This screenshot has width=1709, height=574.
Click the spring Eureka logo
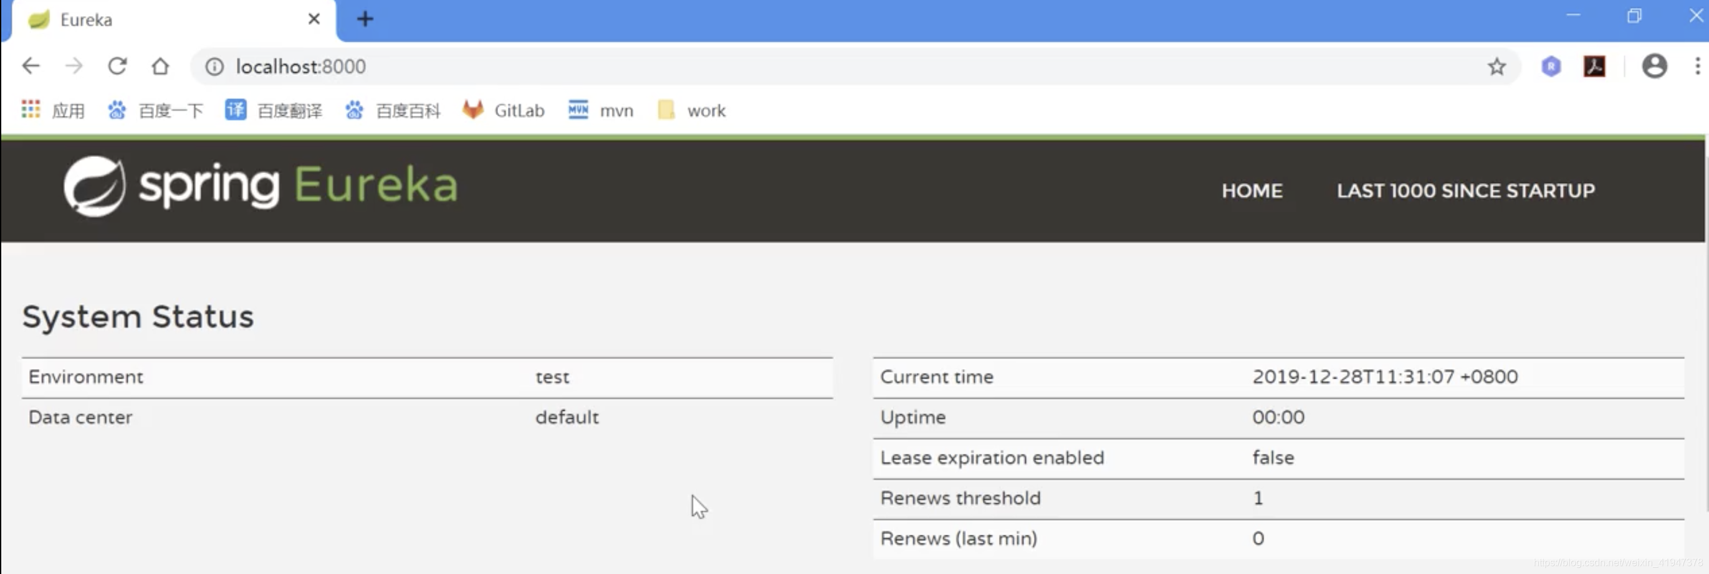pos(261,186)
